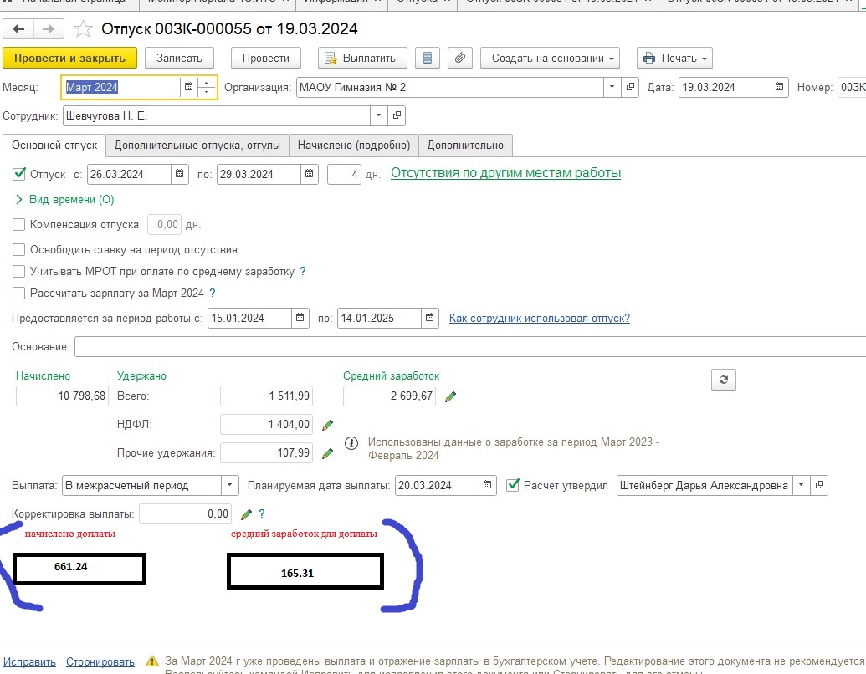Click the Провести и закрыть button
The height and width of the screenshot is (674, 866).
coord(69,59)
